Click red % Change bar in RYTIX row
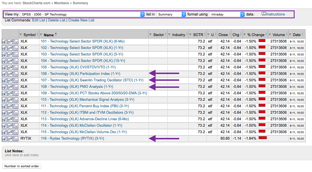 click(263, 138)
